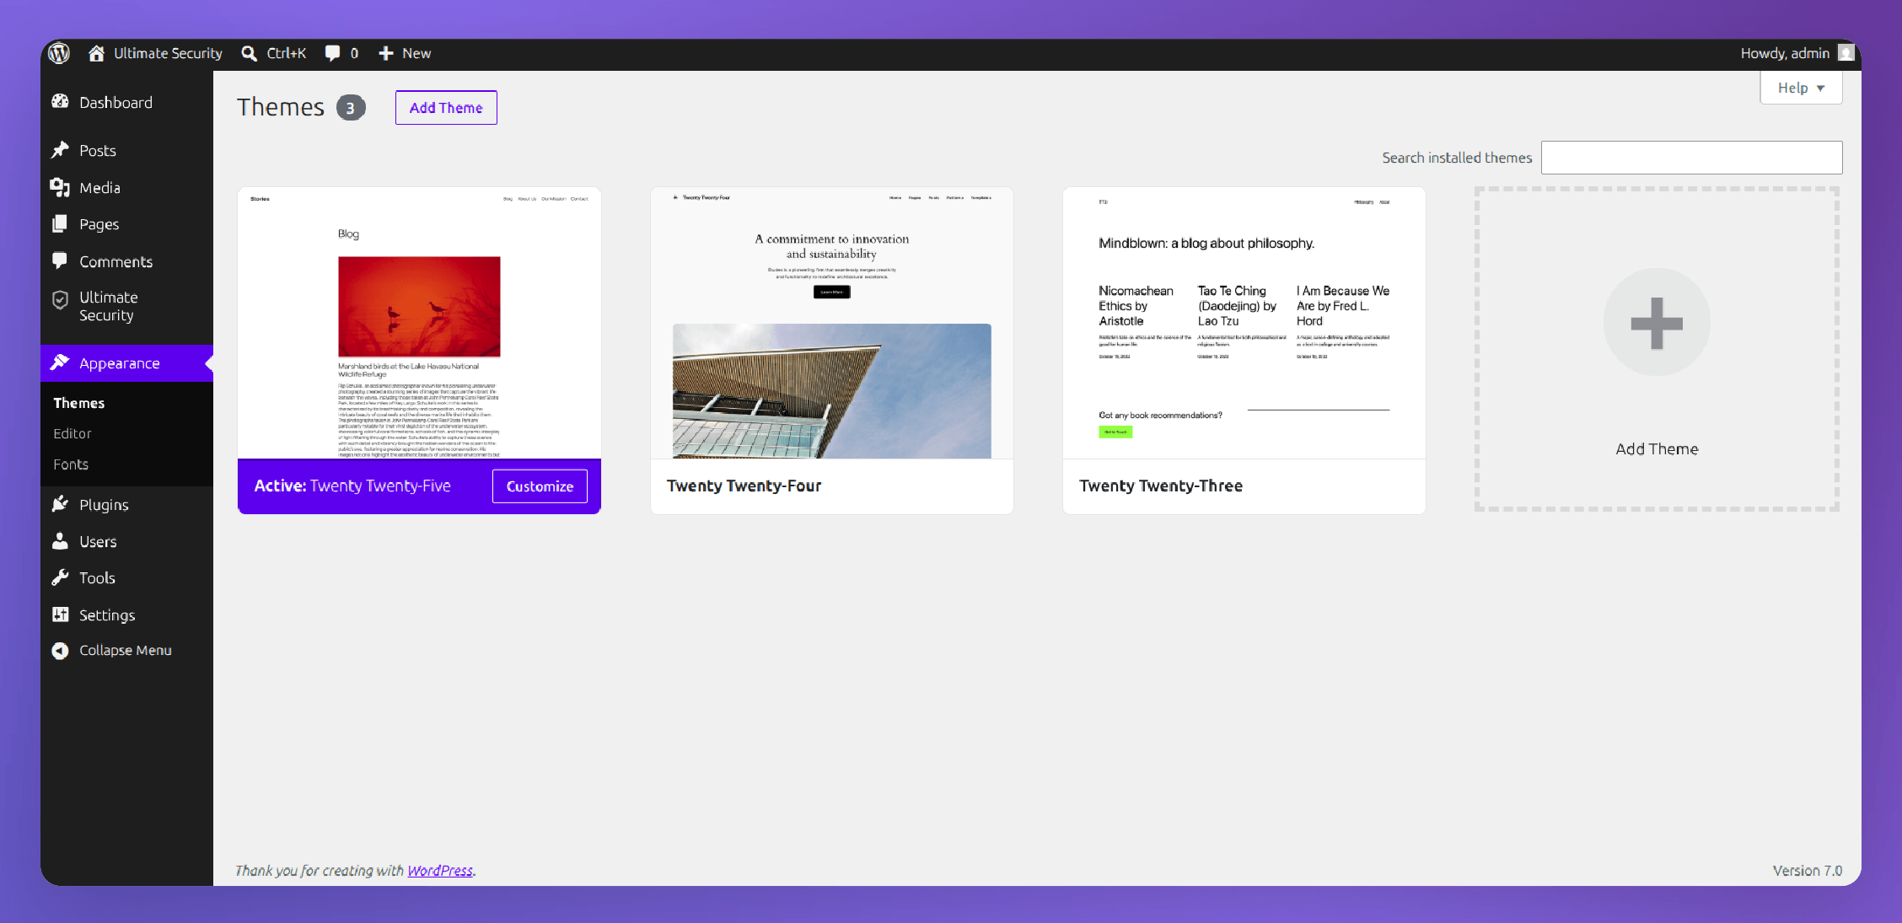This screenshot has height=923, width=1902.
Task: Click the admin avatar icon
Action: point(1846,53)
